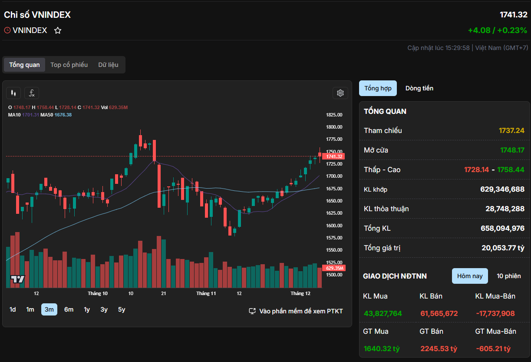Click the monitor icon beside PTKT link
531x362 pixels.
252,311
